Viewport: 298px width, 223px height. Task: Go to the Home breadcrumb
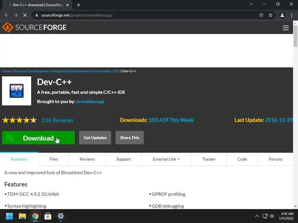point(7,71)
